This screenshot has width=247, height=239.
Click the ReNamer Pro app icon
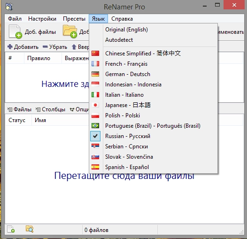9,7
